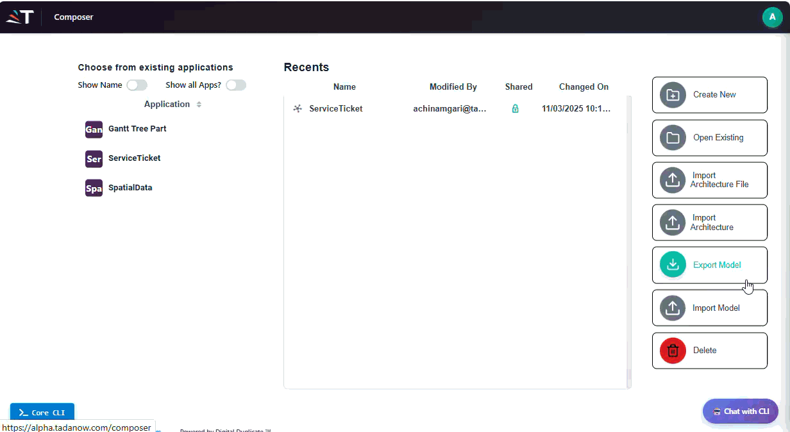Click the red Delete trash icon
790x432 pixels.
pos(673,351)
